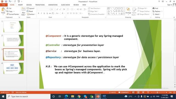Click Clear All Formatting icon

pos(64,9)
